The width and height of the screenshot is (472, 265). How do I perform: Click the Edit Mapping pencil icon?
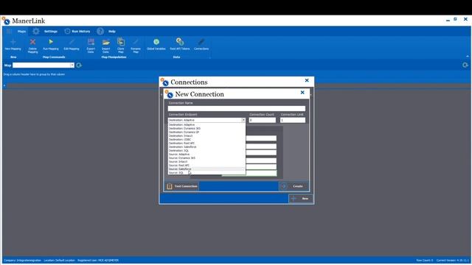click(x=72, y=42)
